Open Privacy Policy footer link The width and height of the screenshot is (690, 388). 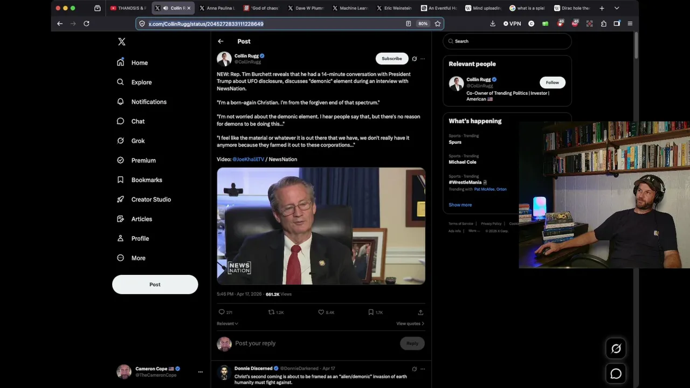click(x=491, y=224)
